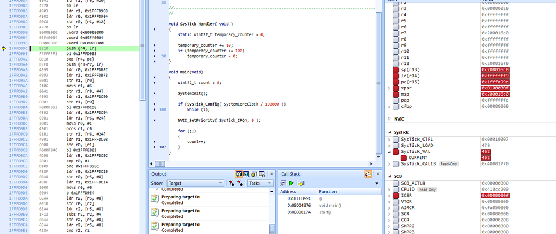Click the green play arrow in Call Stack
556x234 pixels.
tap(292, 183)
